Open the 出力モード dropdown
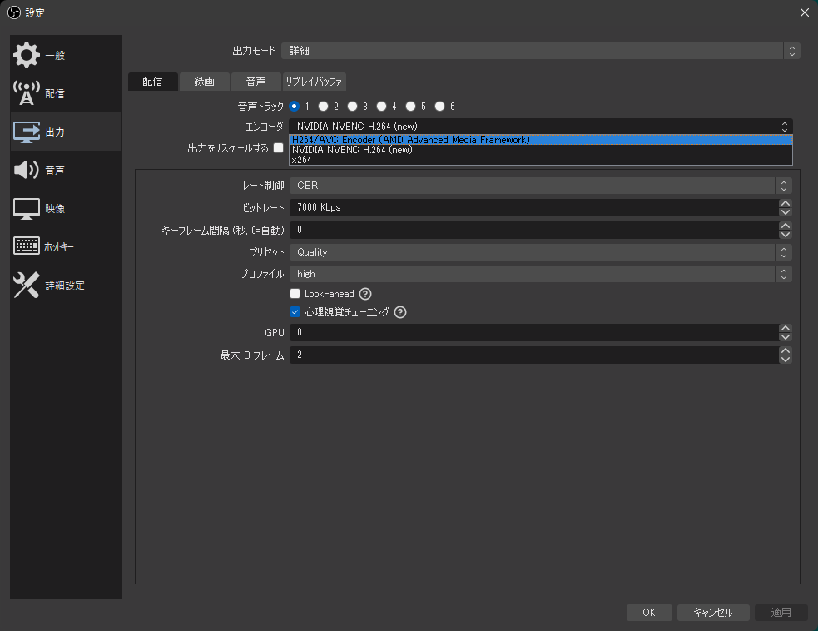This screenshot has height=631, width=818. click(540, 51)
